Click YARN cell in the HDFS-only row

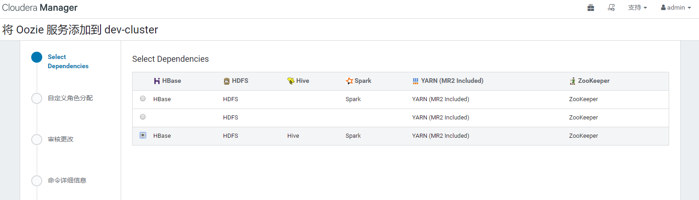pyautogui.click(x=441, y=118)
